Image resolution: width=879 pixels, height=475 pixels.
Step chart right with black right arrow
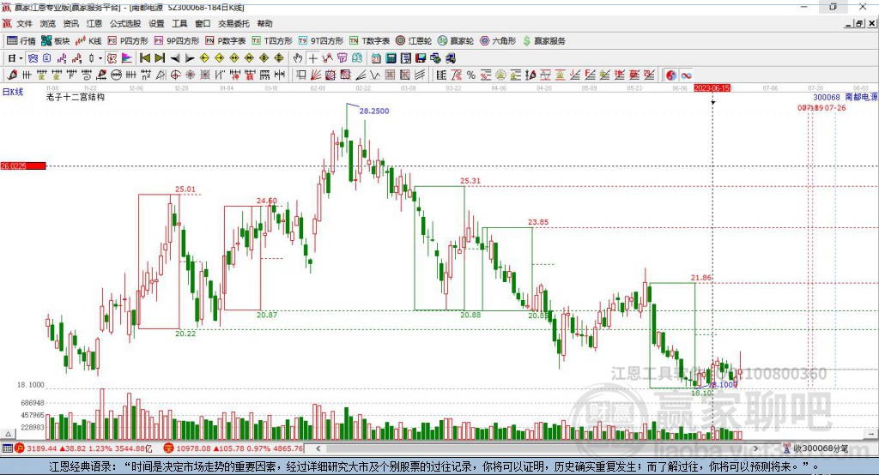[190, 58]
